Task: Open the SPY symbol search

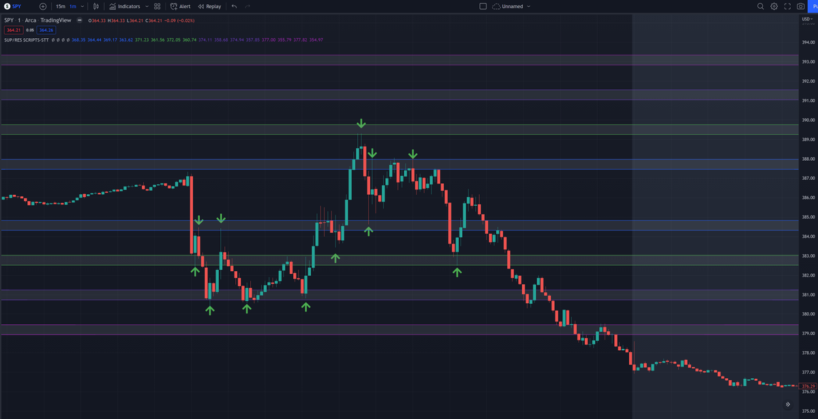Action: tap(14, 6)
